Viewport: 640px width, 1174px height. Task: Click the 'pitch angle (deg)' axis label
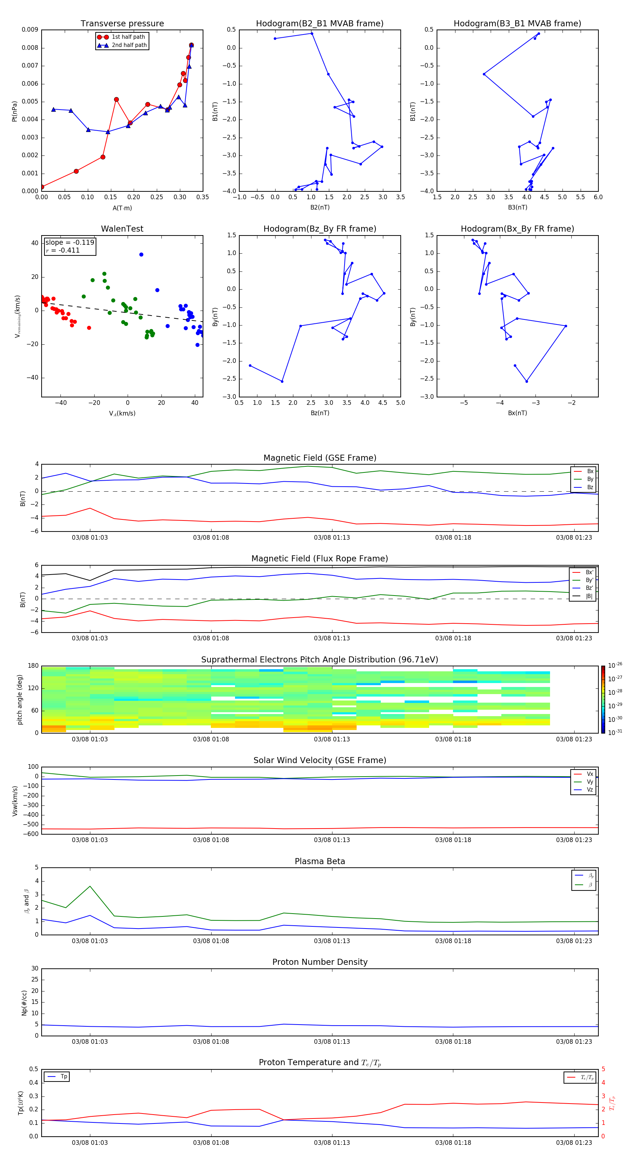click(20, 699)
